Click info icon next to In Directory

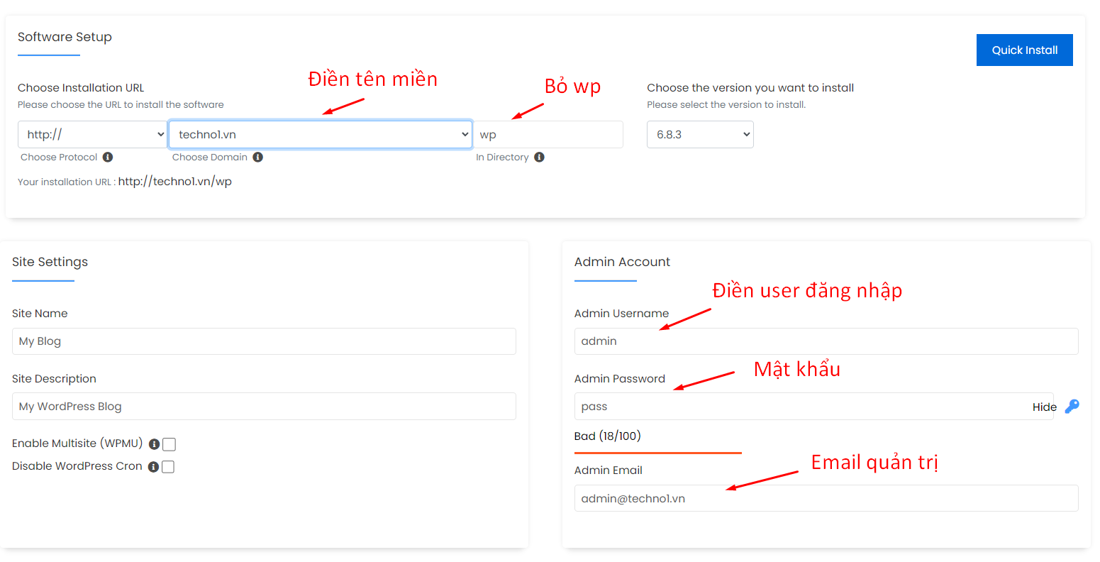coord(539,157)
